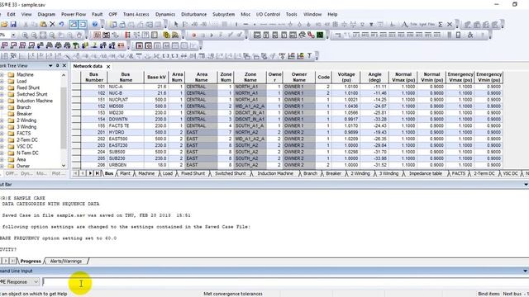This screenshot has height=297, width=529.
Task: Jump to last sheet tab arrow
Action: (x=98, y=173)
